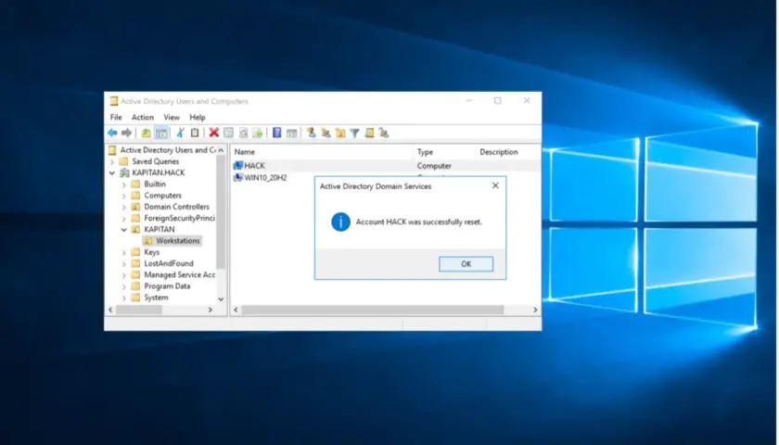Open Help using the blue question-mark icon
Viewport: 779px width, 445px height.
coord(276,133)
